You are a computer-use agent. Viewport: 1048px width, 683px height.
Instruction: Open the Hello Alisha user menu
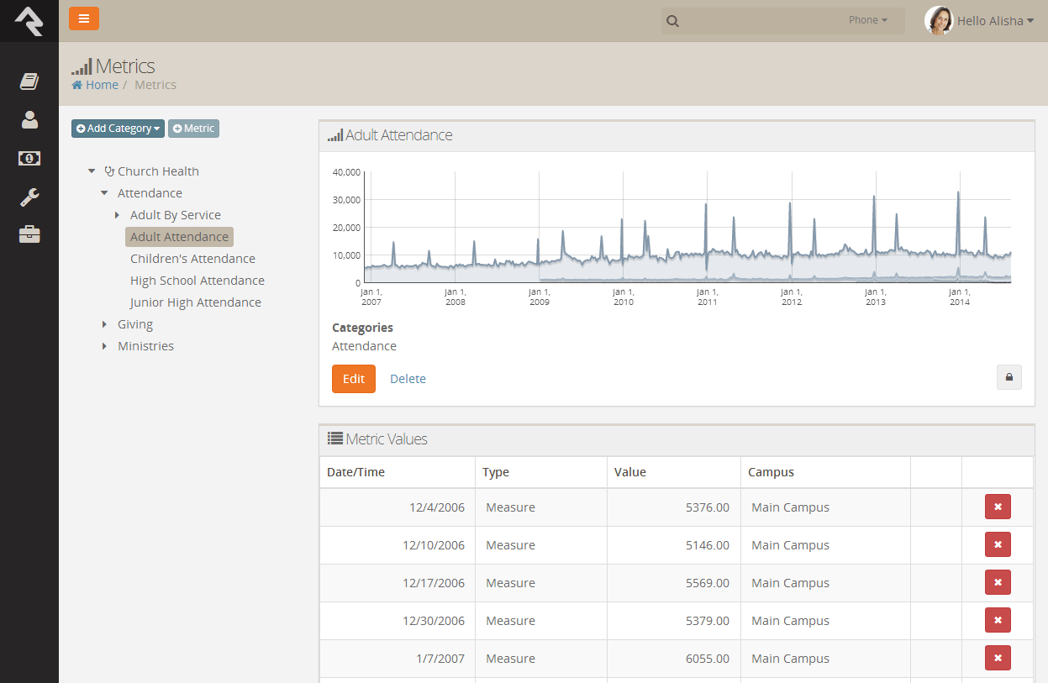click(995, 21)
